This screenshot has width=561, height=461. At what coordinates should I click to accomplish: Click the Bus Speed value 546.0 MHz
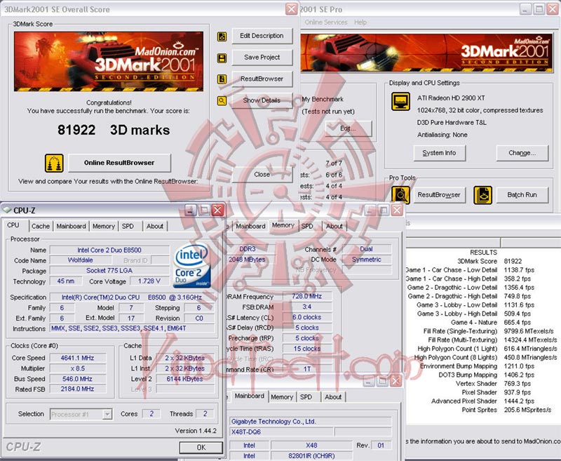[x=78, y=379]
